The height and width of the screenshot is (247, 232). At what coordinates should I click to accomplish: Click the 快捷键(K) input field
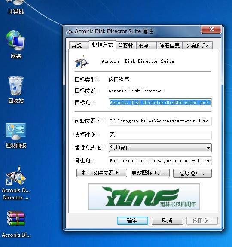click(x=160, y=135)
